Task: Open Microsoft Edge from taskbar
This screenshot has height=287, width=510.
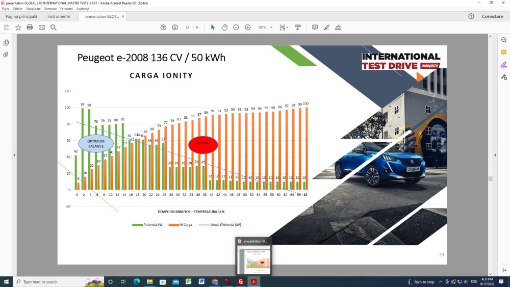Action: (x=136, y=281)
